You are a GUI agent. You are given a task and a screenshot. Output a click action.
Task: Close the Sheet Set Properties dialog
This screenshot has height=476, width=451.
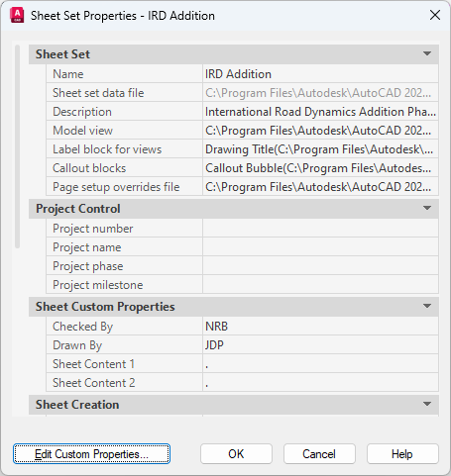point(435,15)
